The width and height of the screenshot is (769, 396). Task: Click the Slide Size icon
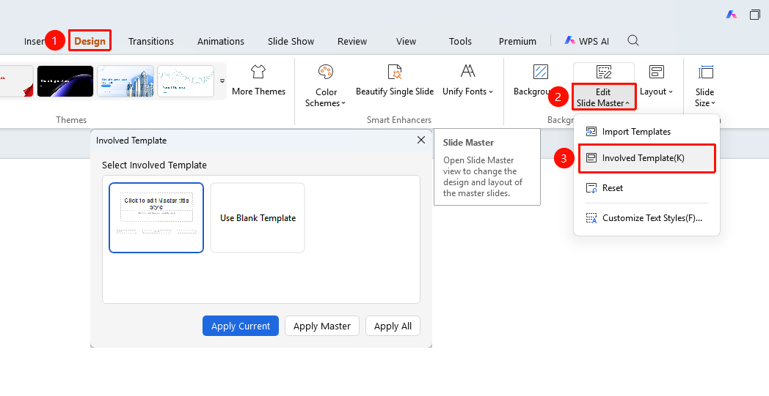pyautogui.click(x=705, y=72)
